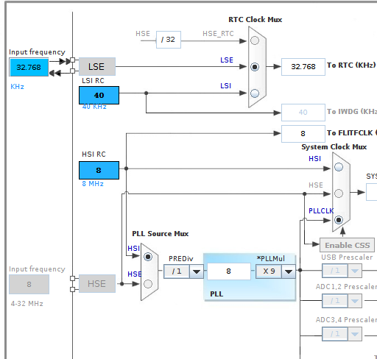Screen dimensions: 377x359
Task: Click the LSE input frequency field 32.768
Action: click(x=29, y=67)
